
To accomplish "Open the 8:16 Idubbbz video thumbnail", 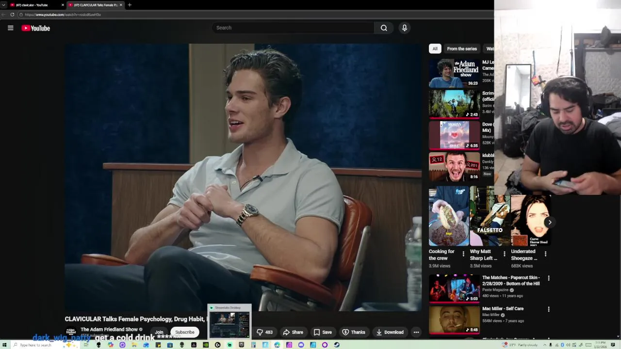I will pos(454,166).
